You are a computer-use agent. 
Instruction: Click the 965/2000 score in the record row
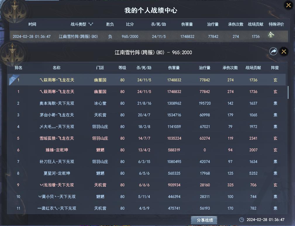click(x=130, y=36)
